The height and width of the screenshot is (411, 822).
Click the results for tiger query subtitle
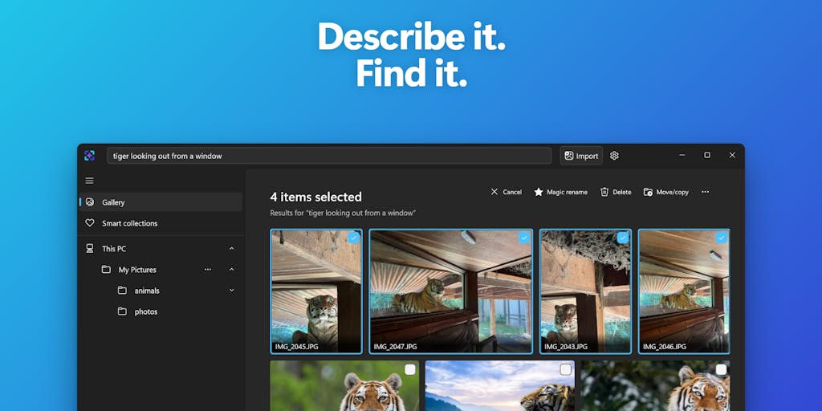[343, 213]
